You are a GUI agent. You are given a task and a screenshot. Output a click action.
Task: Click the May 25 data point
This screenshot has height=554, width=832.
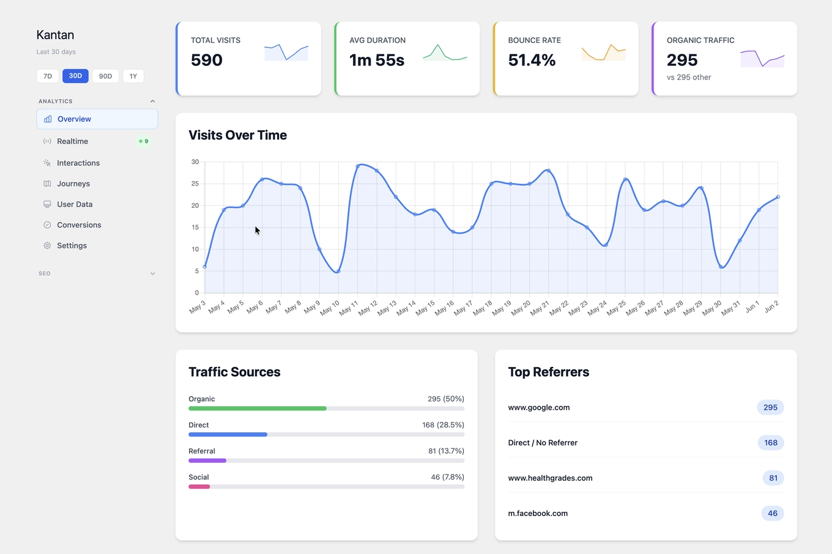(x=625, y=179)
